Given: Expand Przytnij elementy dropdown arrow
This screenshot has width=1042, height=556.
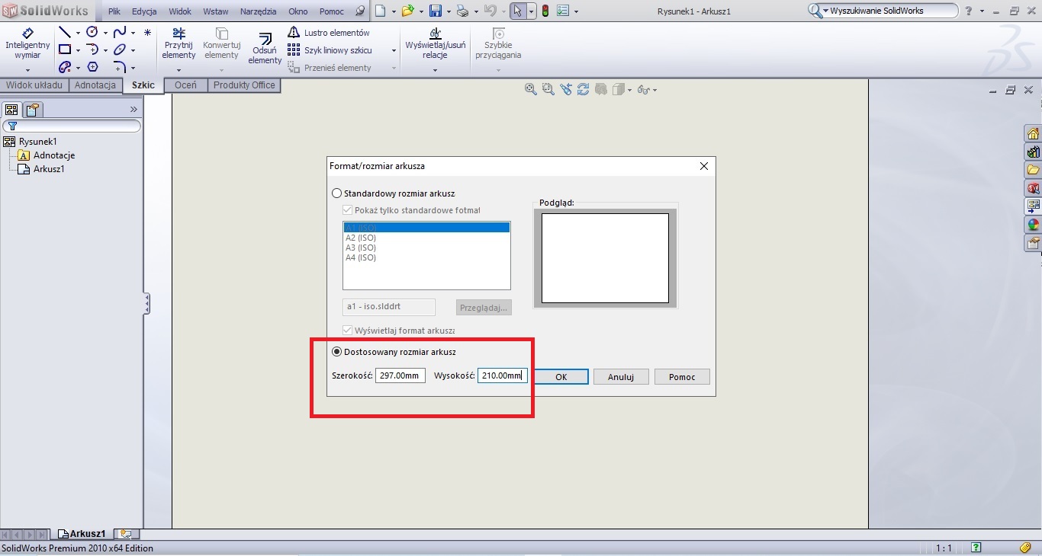Looking at the screenshot, I should [x=178, y=70].
